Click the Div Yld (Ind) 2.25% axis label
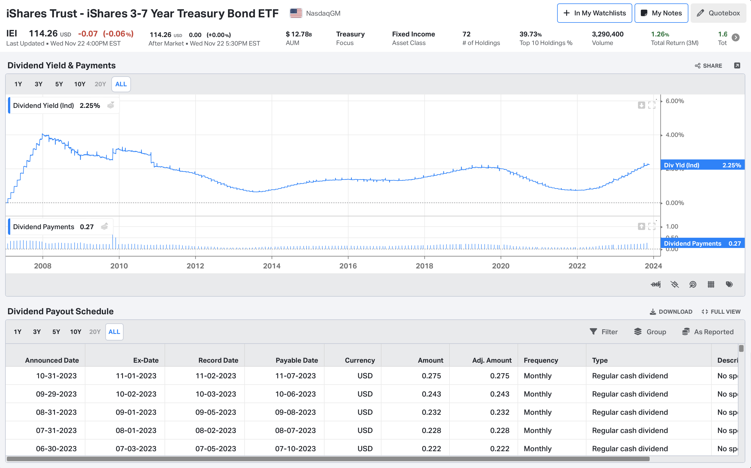751x468 pixels. pos(702,165)
